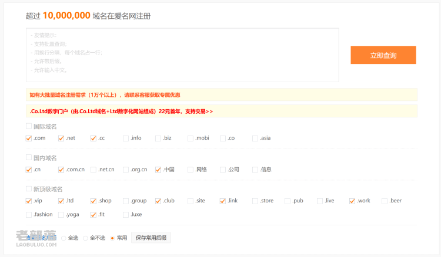The image size is (441, 257).
Task: Uncheck the .net checkbox
Action: click(x=61, y=138)
